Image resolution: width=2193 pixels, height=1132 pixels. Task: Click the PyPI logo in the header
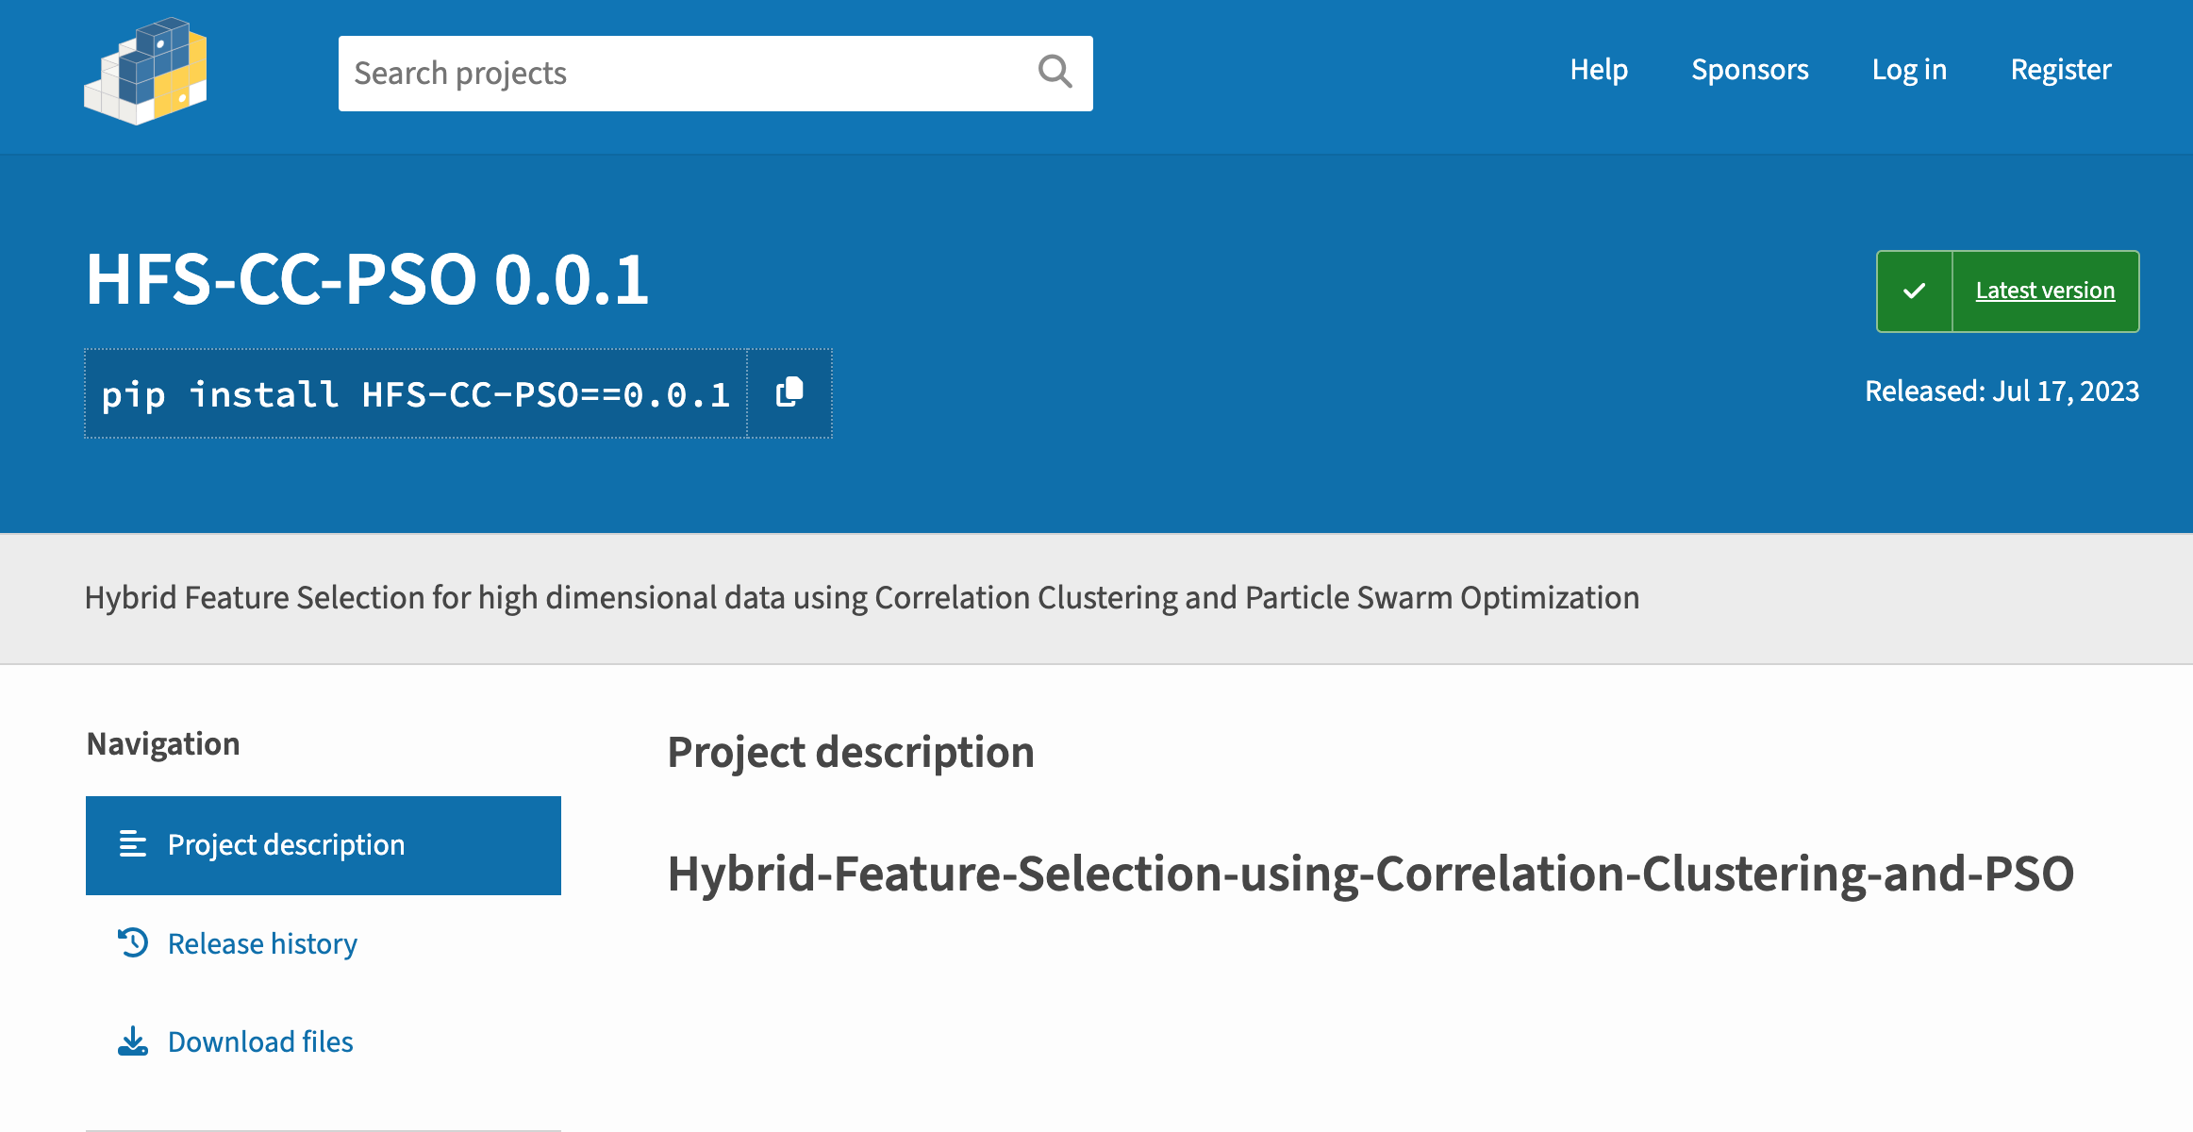[x=145, y=71]
